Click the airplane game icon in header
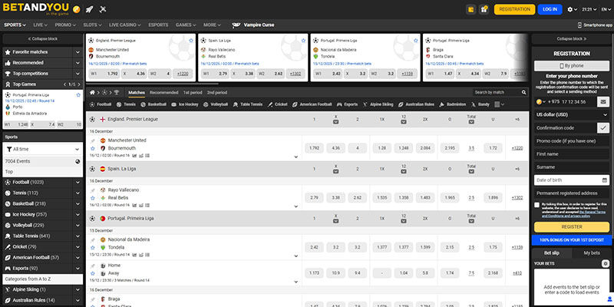 click(103, 9)
